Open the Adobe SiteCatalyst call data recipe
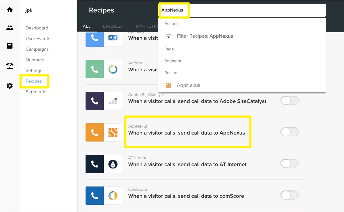The image size is (344, 212). [197, 101]
